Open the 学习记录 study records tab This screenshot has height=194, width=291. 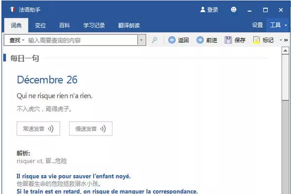94,25
